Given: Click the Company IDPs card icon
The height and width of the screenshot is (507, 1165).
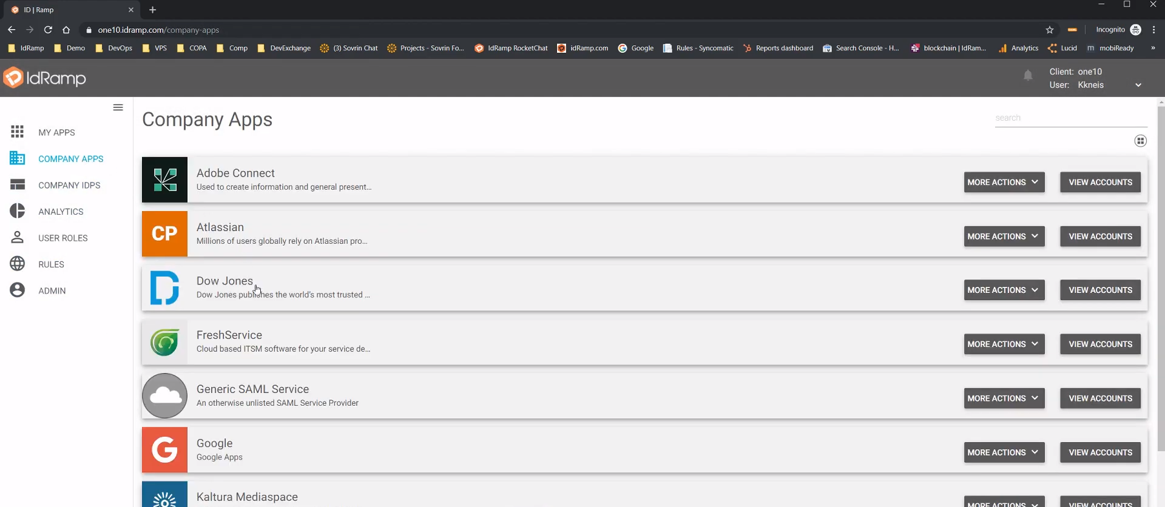Looking at the screenshot, I should point(17,184).
